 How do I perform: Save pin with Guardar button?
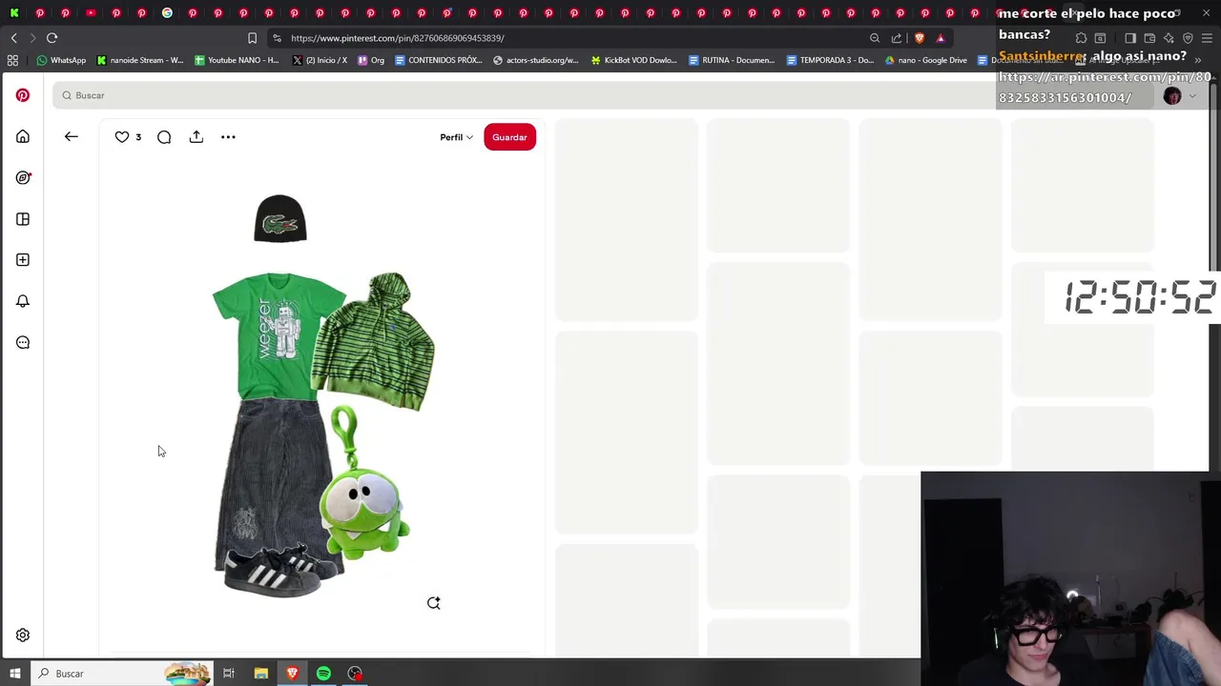click(509, 137)
